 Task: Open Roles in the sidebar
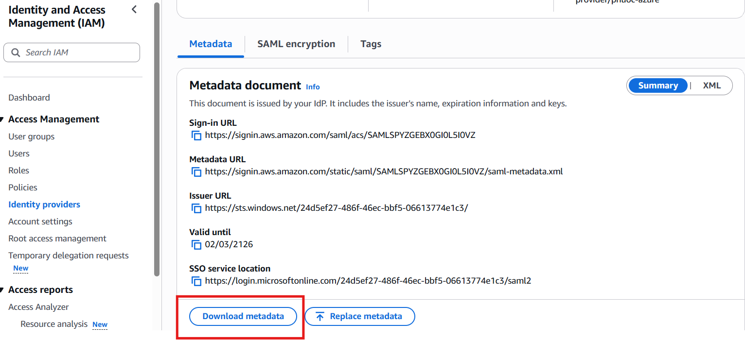(19, 170)
